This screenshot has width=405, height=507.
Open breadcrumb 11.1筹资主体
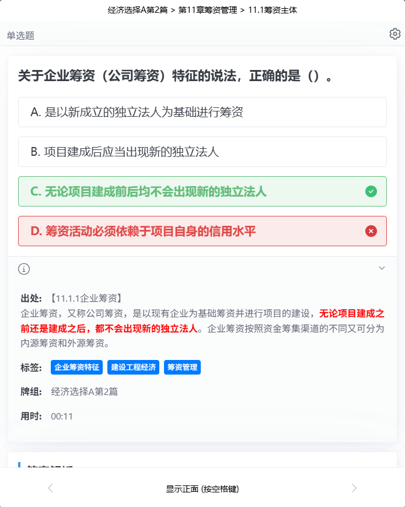coord(273,10)
